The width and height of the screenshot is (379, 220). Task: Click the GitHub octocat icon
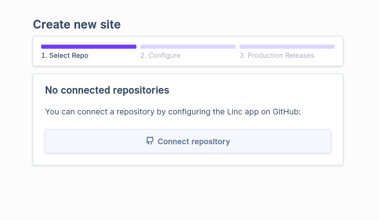click(150, 140)
